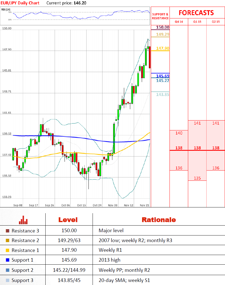Click the Q4 14 forecast low value 136
This screenshot has height=285, width=225.
179,168
